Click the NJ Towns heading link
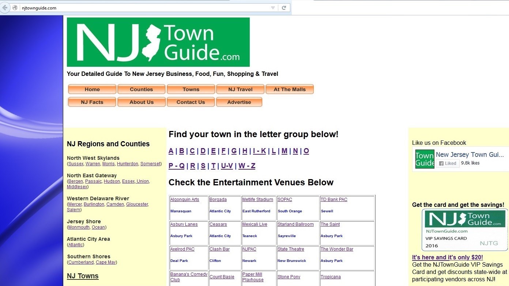The width and height of the screenshot is (509, 286). point(83,276)
